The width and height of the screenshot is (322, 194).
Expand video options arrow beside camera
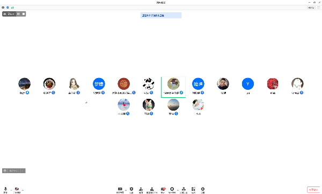click(x=23, y=190)
